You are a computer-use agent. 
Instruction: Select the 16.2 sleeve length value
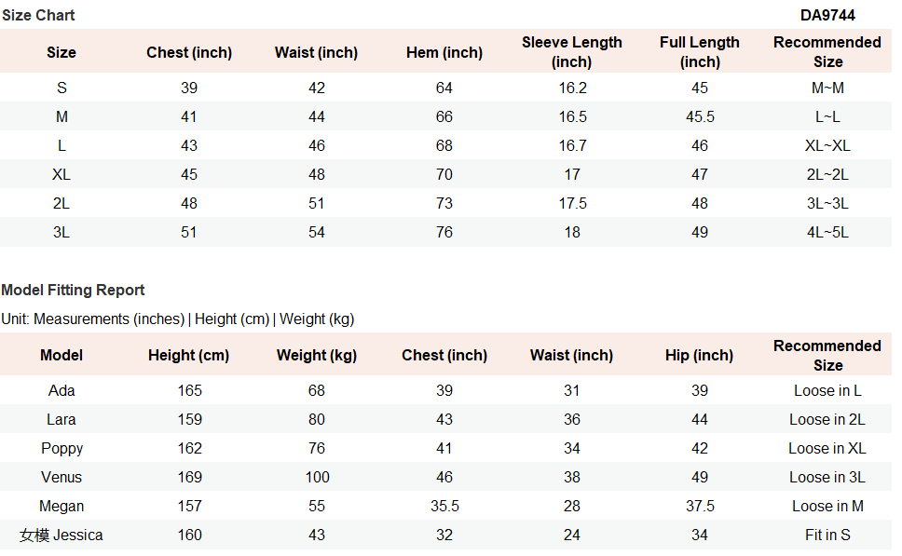[571, 88]
